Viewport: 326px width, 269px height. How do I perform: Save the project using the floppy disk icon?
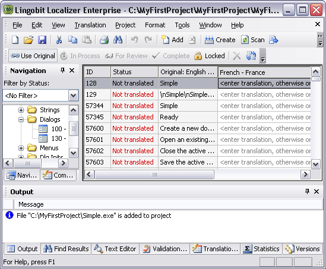click(42, 40)
